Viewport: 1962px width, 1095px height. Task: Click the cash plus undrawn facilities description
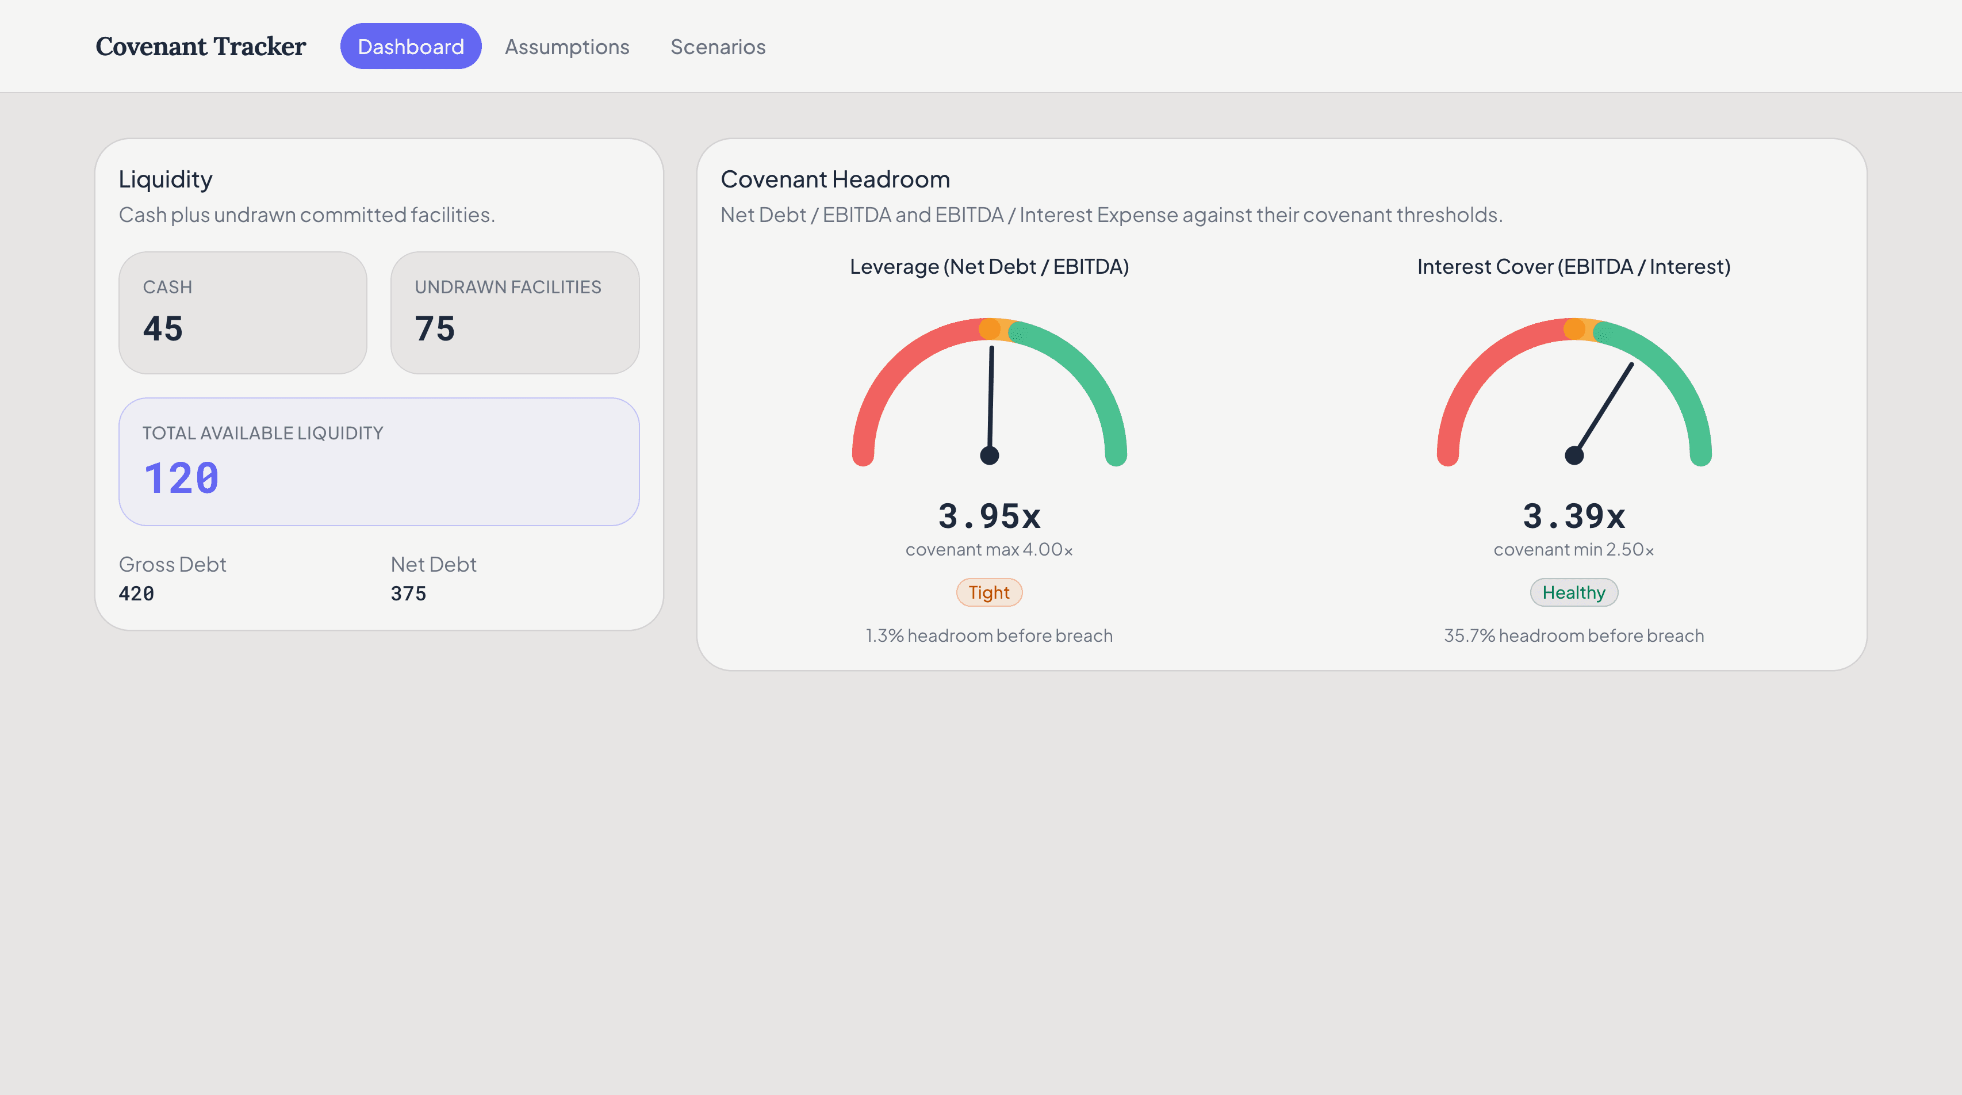point(307,215)
